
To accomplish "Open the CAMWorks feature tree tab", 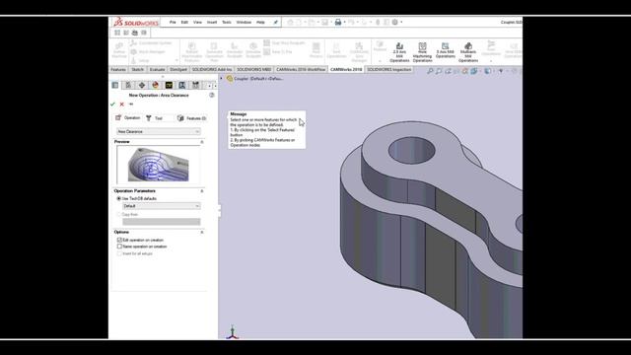I will (169, 85).
